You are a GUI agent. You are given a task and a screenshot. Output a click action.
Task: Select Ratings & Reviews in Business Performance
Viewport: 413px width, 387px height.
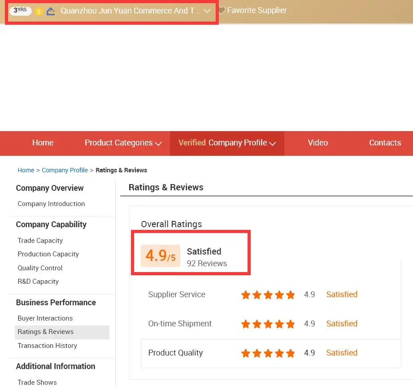(45, 332)
